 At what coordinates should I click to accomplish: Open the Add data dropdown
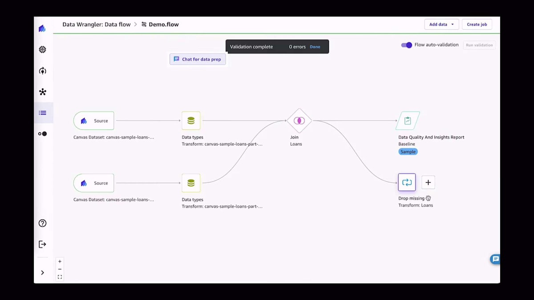[441, 24]
